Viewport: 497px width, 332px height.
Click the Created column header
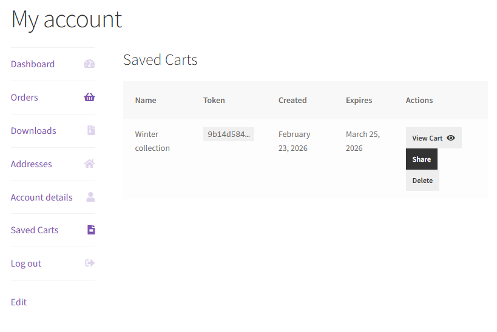pyautogui.click(x=292, y=101)
